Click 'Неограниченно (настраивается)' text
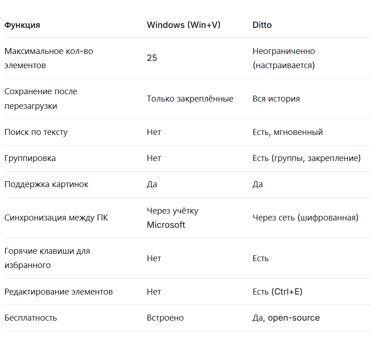Image resolution: width=375 pixels, height=338 pixels. pos(284,58)
